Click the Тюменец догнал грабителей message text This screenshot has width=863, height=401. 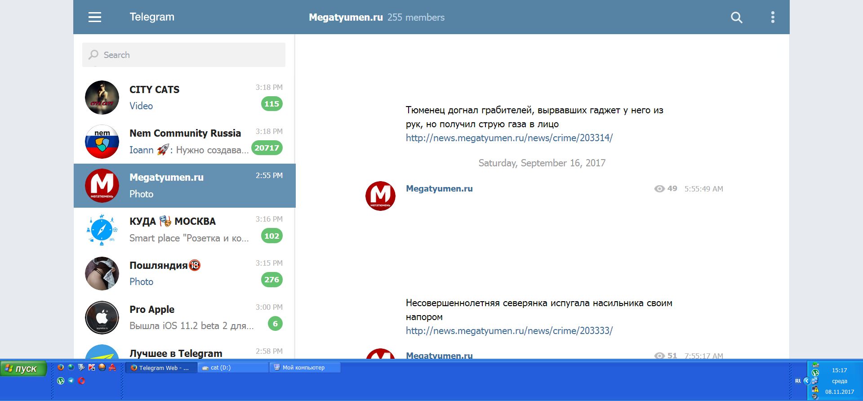point(534,117)
